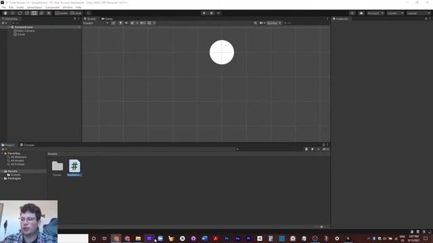The height and width of the screenshot is (243, 433).
Task: Open the File menu
Action: (x=3, y=7)
